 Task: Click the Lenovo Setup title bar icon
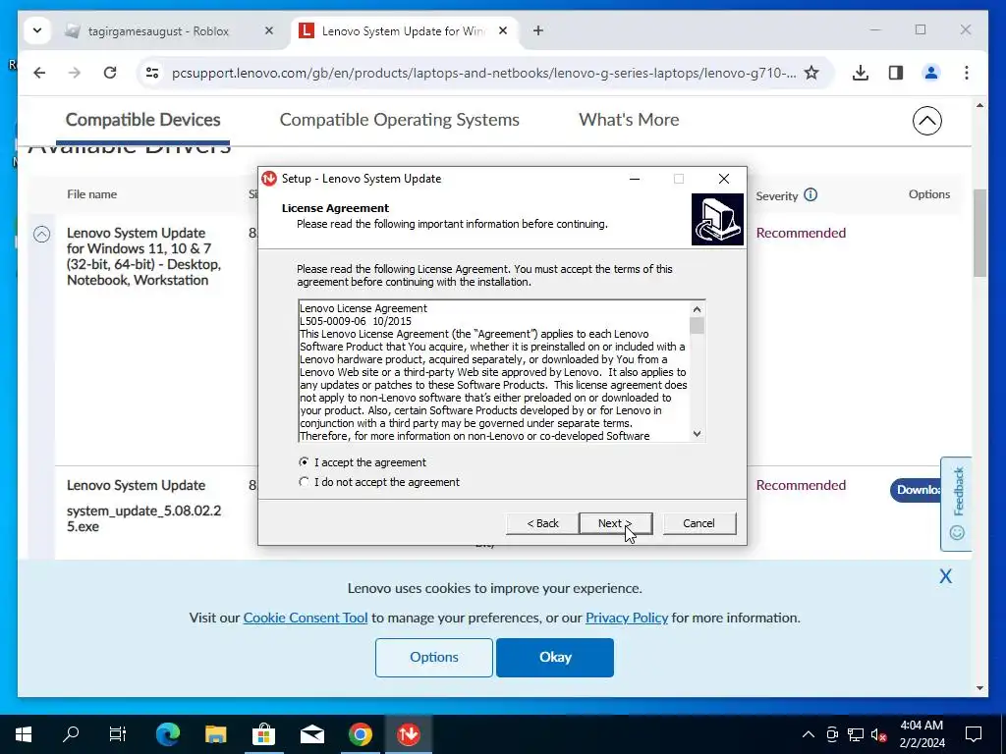(269, 179)
